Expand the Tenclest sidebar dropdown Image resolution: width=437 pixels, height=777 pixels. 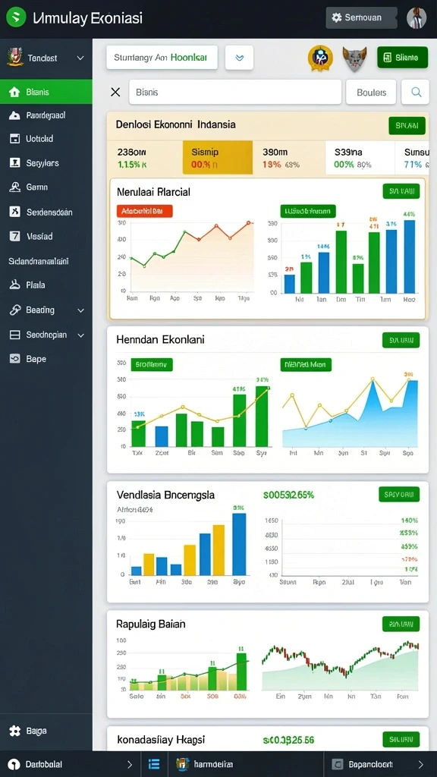point(80,58)
